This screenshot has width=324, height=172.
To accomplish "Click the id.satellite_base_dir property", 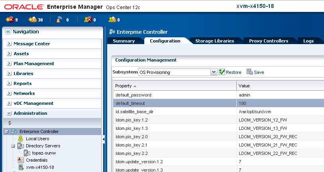I will coord(135,112).
